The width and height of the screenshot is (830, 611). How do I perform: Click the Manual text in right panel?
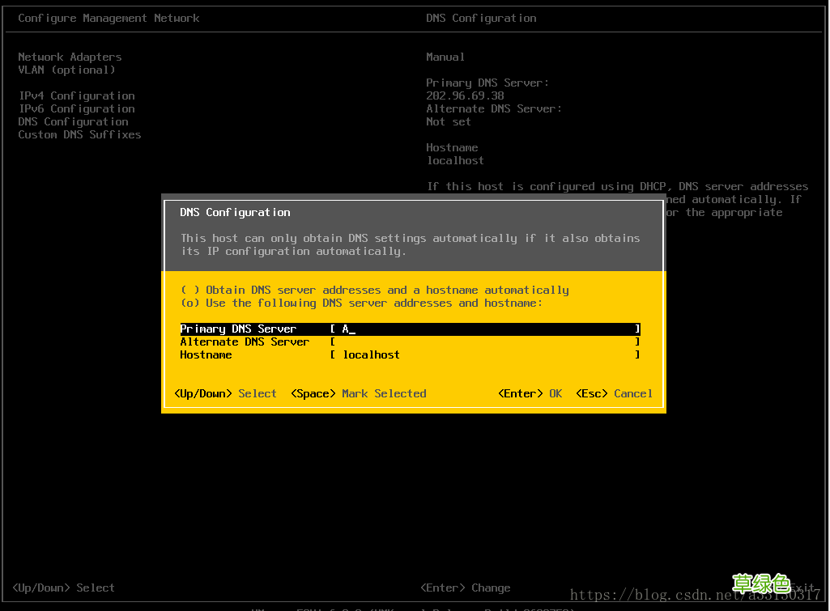[445, 57]
